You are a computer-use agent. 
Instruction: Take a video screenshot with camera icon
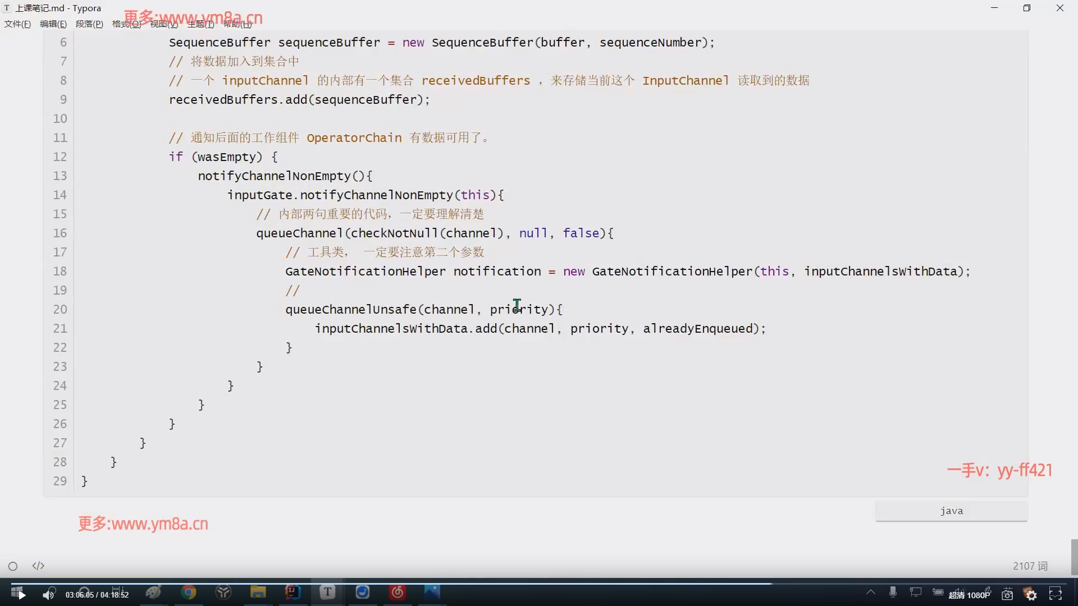[1007, 594]
